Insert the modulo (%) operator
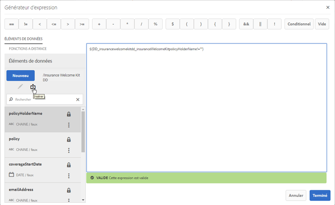335x205 pixels. 155,24
